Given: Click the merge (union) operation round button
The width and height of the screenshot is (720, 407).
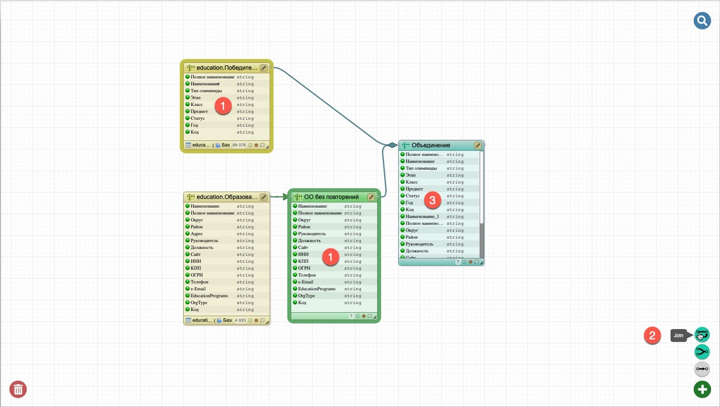Looking at the screenshot, I should pos(702,351).
